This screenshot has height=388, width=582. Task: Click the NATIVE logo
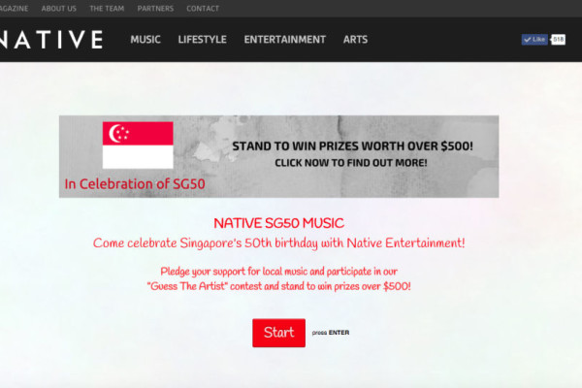51,40
